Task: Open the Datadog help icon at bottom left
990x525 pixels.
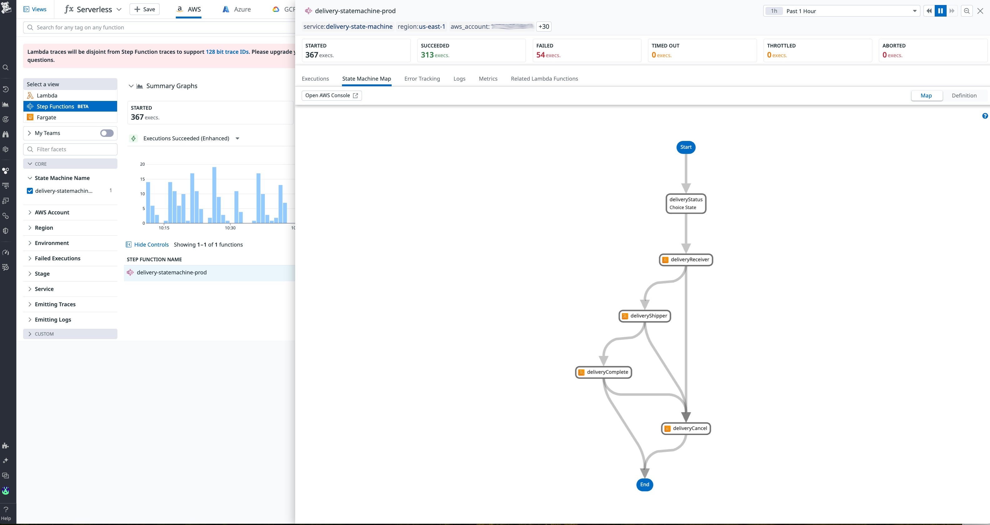Action: point(6,510)
